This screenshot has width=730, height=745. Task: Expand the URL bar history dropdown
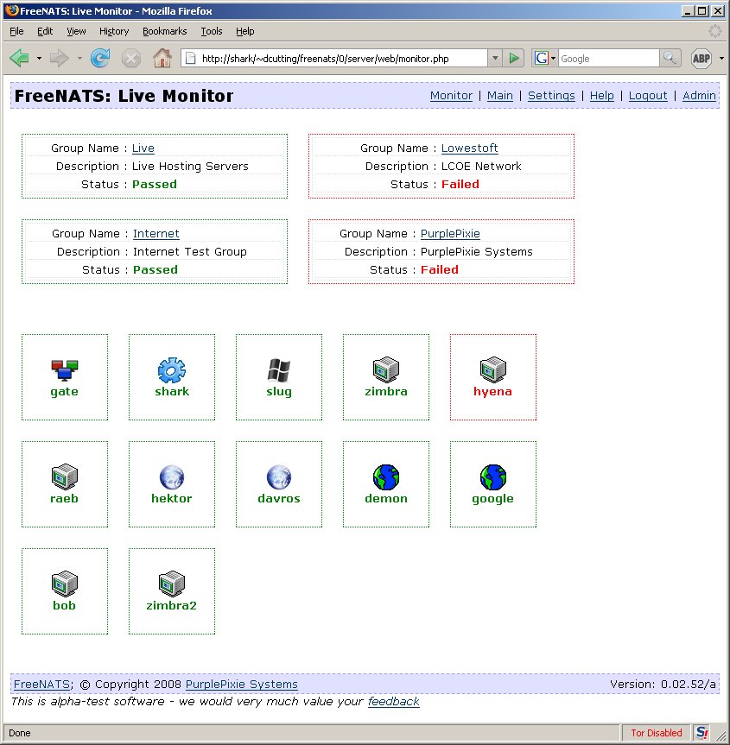[x=495, y=59]
